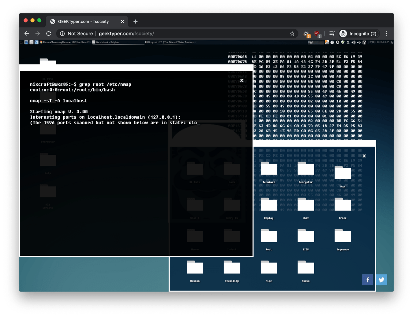The width and height of the screenshot is (413, 317).
Task: Reload the geektyper page
Action: [x=49, y=34]
